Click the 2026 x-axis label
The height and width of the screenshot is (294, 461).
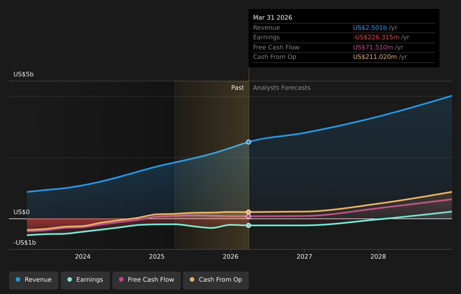(230, 257)
